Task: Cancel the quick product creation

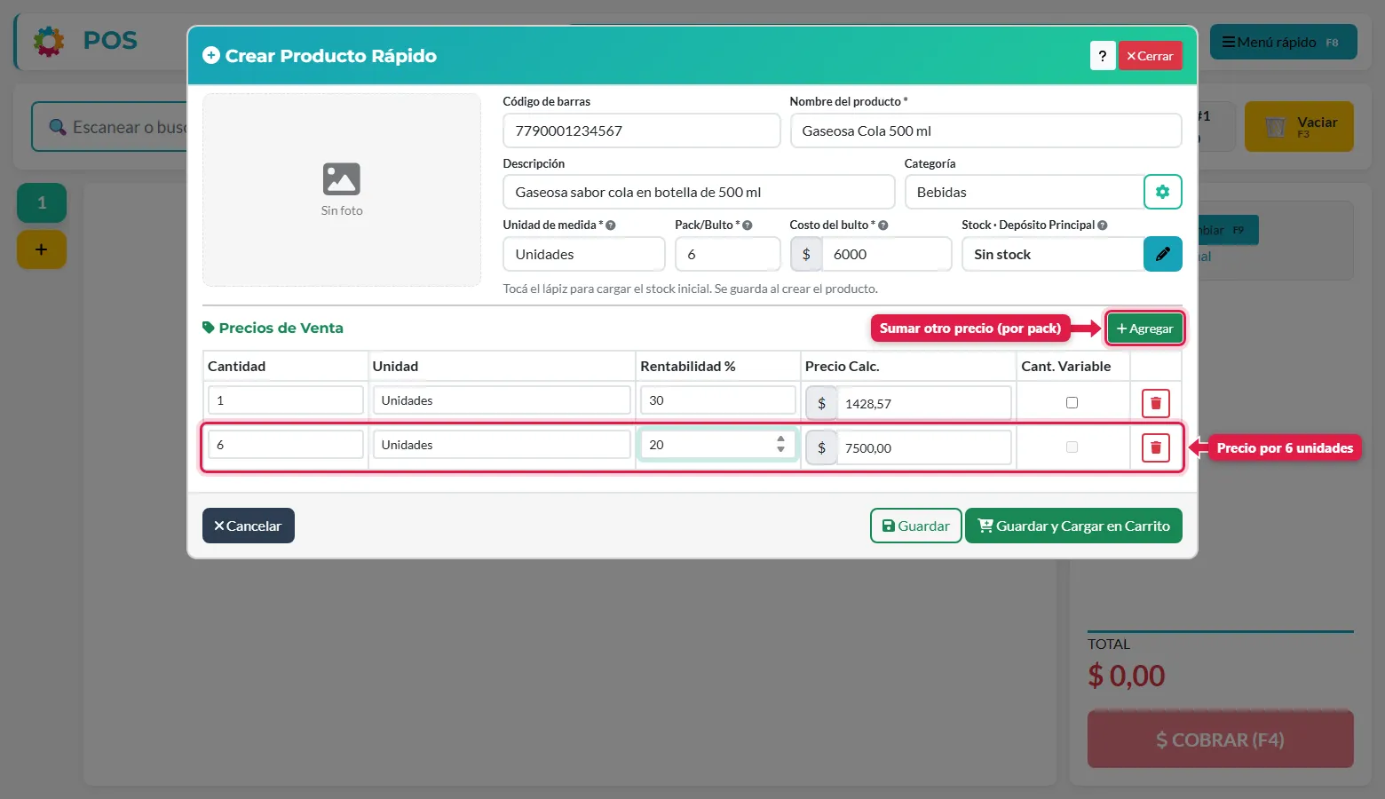Action: [248, 526]
